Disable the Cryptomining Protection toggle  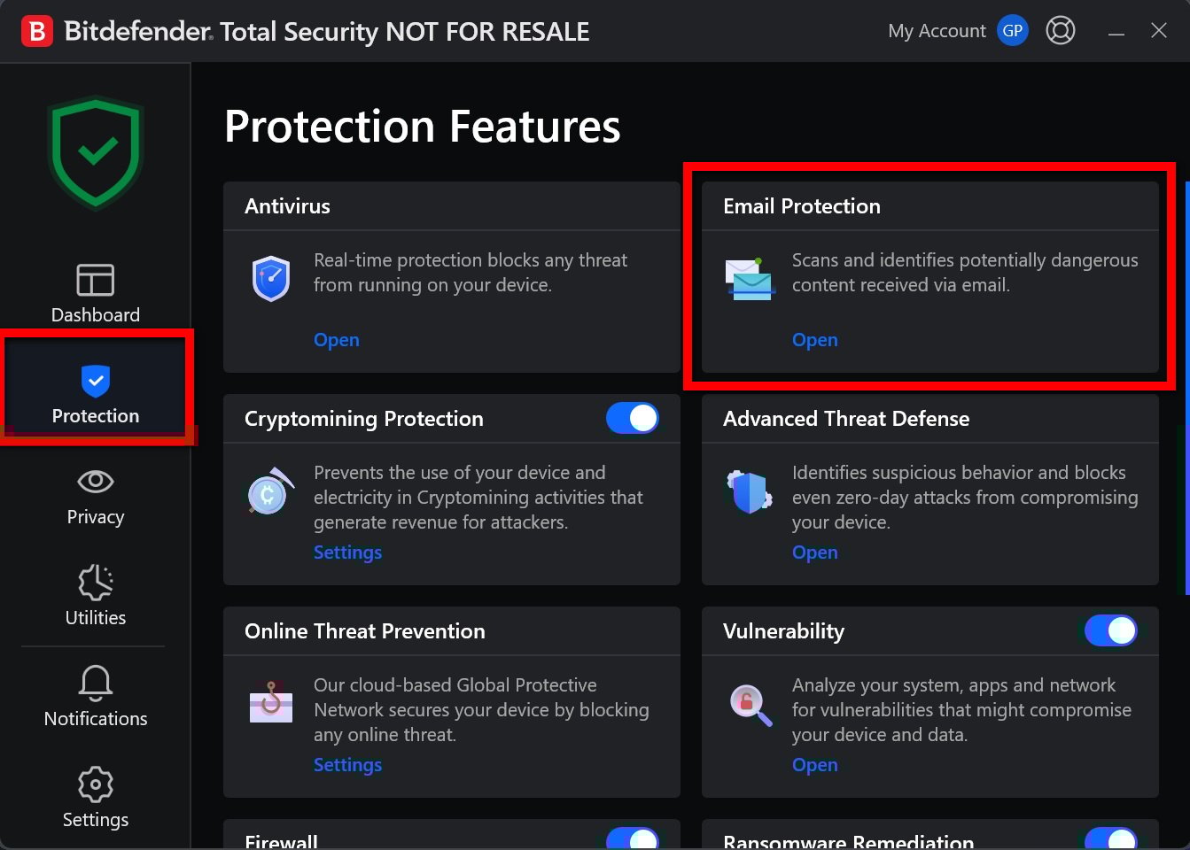click(633, 418)
